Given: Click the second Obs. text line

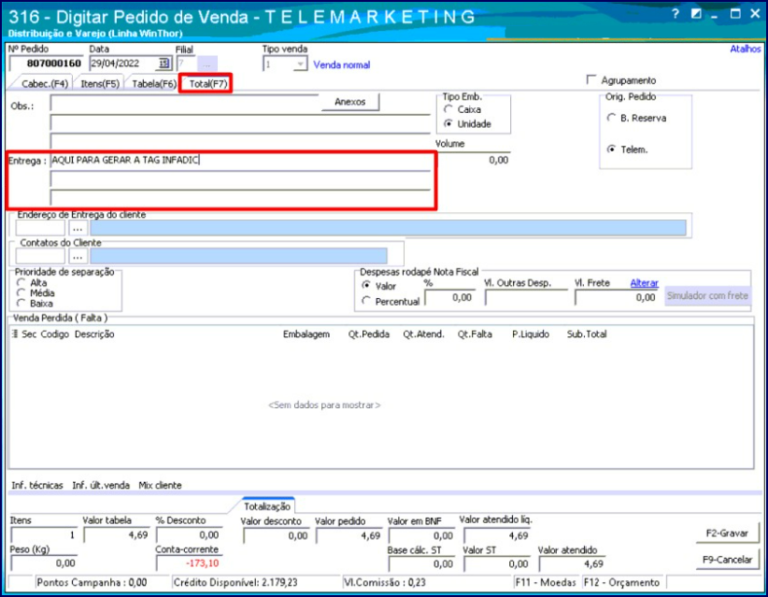Looking at the screenshot, I should coord(240,124).
